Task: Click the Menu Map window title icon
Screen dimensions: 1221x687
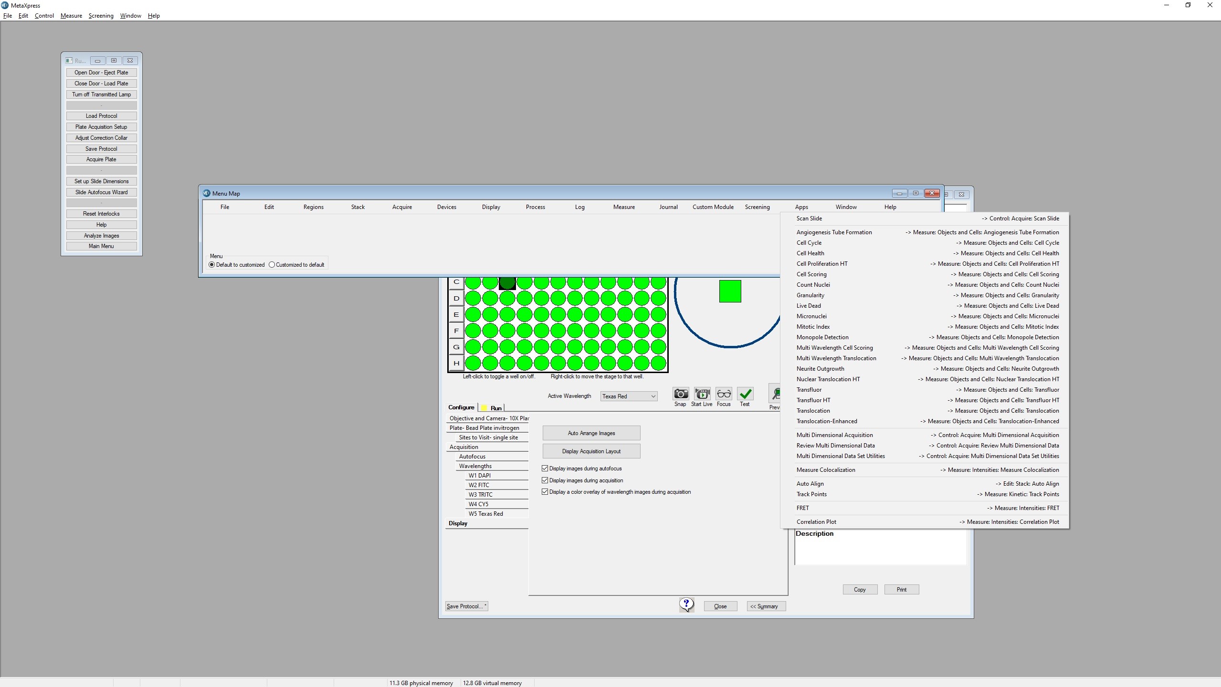Action: 207,193
